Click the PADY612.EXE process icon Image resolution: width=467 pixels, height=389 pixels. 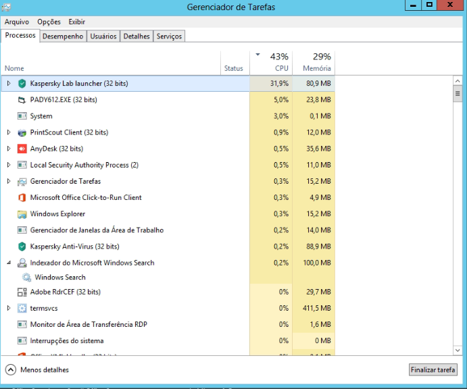(22, 100)
